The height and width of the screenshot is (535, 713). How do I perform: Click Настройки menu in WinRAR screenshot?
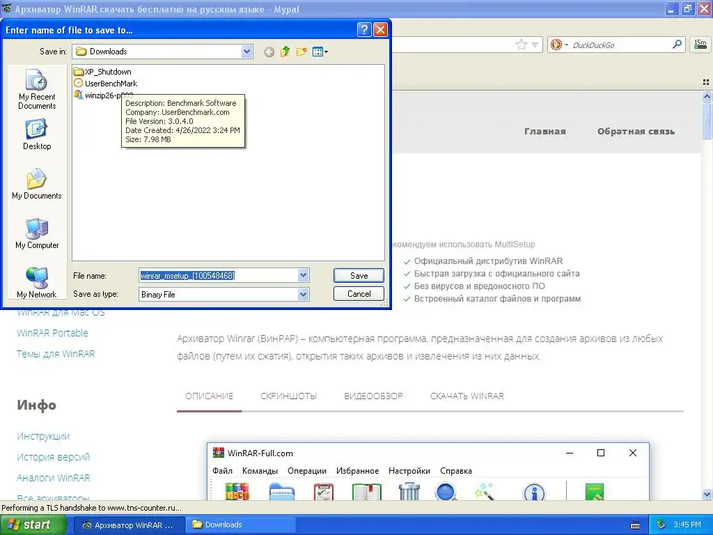click(x=409, y=471)
